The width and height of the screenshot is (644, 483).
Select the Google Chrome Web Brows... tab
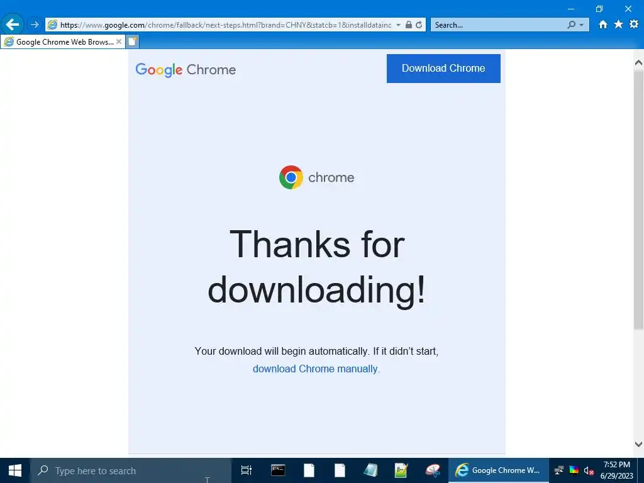pyautogui.click(x=62, y=42)
